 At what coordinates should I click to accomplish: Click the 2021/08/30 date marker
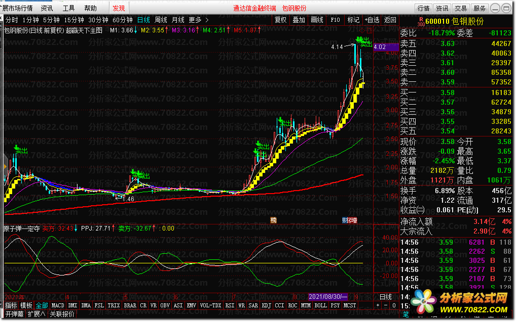coord(328,296)
